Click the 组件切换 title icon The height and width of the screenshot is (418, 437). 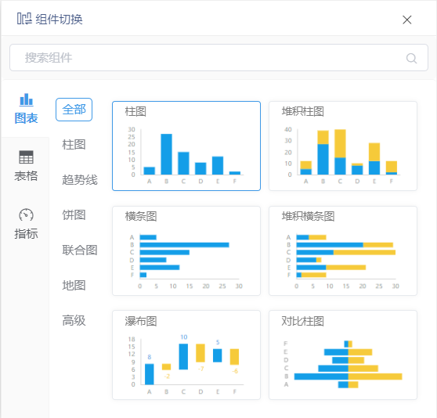point(24,19)
